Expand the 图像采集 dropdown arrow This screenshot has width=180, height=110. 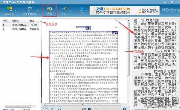16,11
